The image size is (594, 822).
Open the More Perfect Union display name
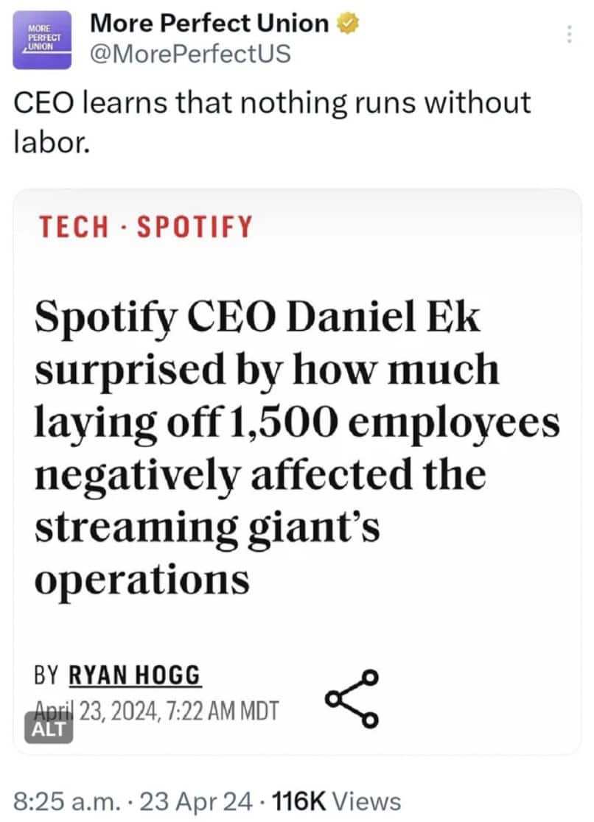tap(209, 23)
